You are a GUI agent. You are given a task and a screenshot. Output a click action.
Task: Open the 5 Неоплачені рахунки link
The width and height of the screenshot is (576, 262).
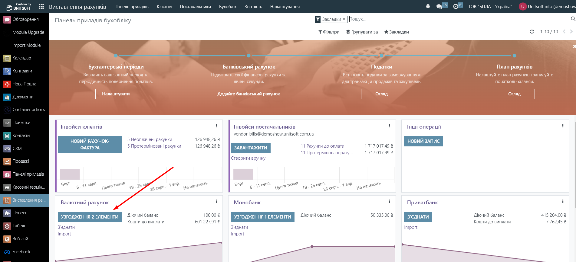point(150,139)
